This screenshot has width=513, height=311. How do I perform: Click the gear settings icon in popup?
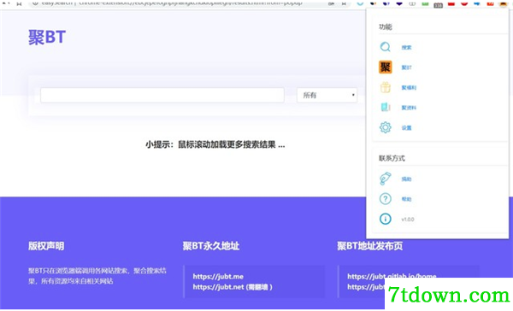tap(385, 127)
